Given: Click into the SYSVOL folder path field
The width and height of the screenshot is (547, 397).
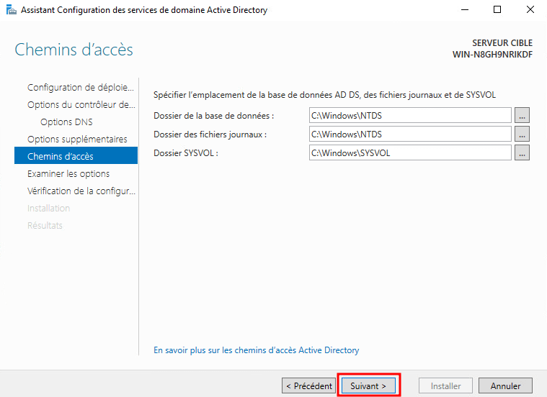Looking at the screenshot, I should (x=409, y=152).
